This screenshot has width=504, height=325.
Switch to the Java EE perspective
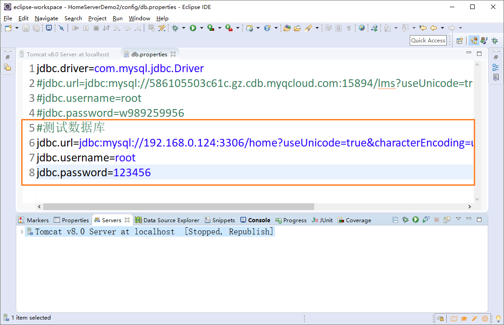[x=474, y=41]
